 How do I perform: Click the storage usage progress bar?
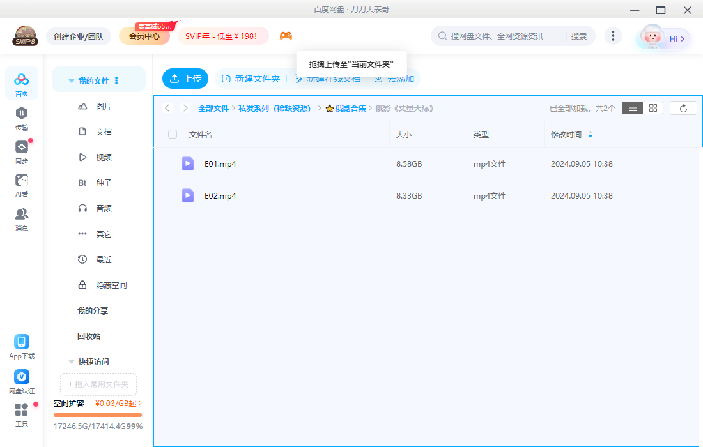pyautogui.click(x=97, y=414)
